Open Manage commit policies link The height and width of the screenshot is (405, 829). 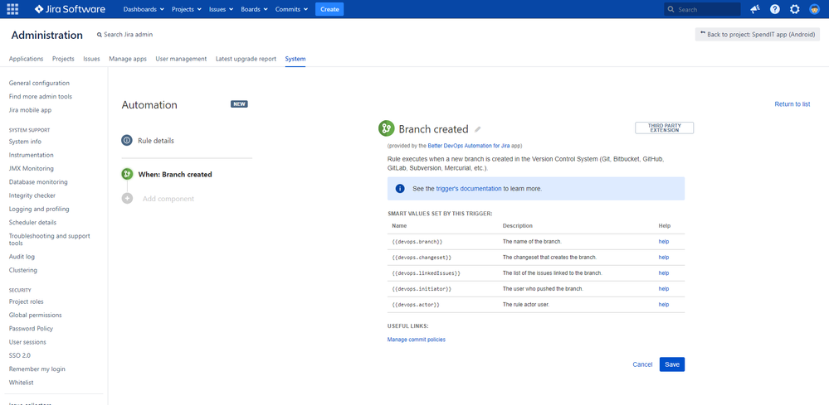pyautogui.click(x=416, y=340)
